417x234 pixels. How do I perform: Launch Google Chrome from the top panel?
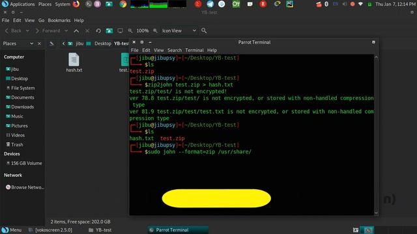coord(123,4)
